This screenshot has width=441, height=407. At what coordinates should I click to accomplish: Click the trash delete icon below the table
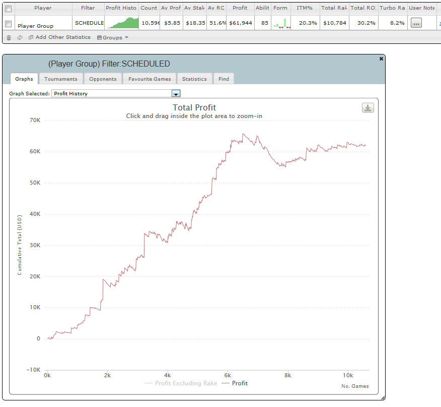click(9, 37)
